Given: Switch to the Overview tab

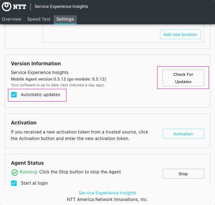Looking at the screenshot, I should [12, 19].
